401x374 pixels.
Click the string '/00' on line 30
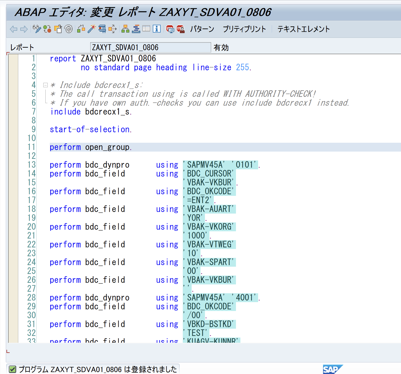coord(194,315)
